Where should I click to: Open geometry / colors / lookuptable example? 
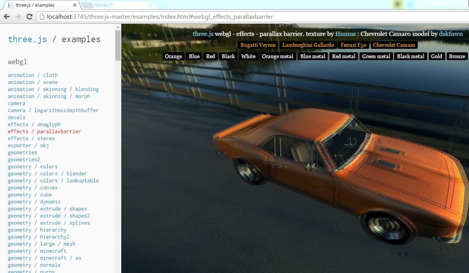pyautogui.click(x=53, y=181)
